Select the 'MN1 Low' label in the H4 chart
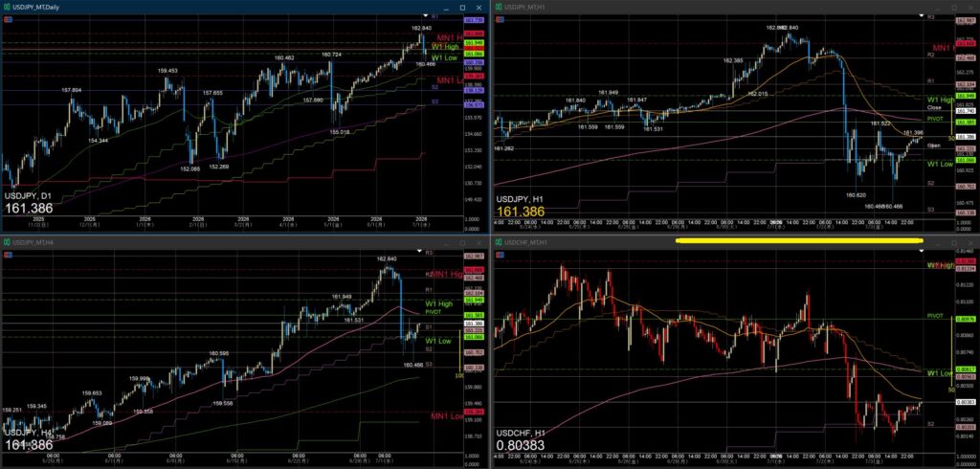980x469 pixels. [448, 415]
